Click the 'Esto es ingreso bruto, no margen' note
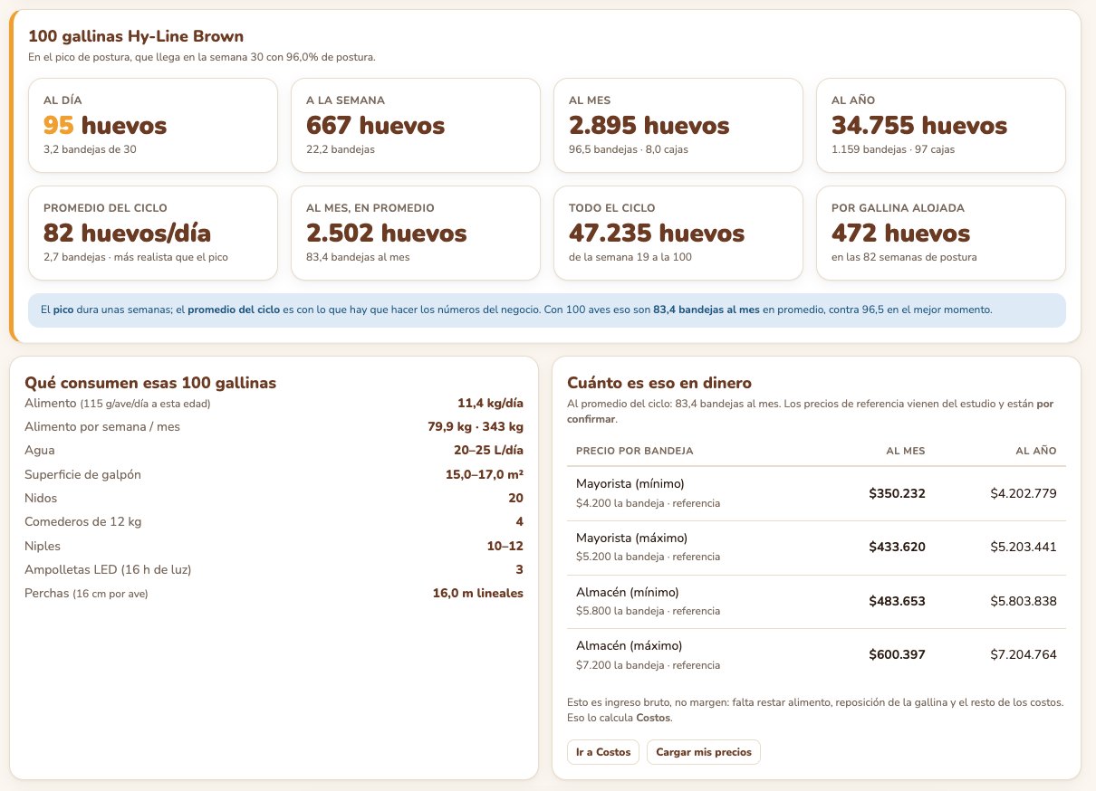This screenshot has height=791, width=1096. pyautogui.click(x=815, y=710)
